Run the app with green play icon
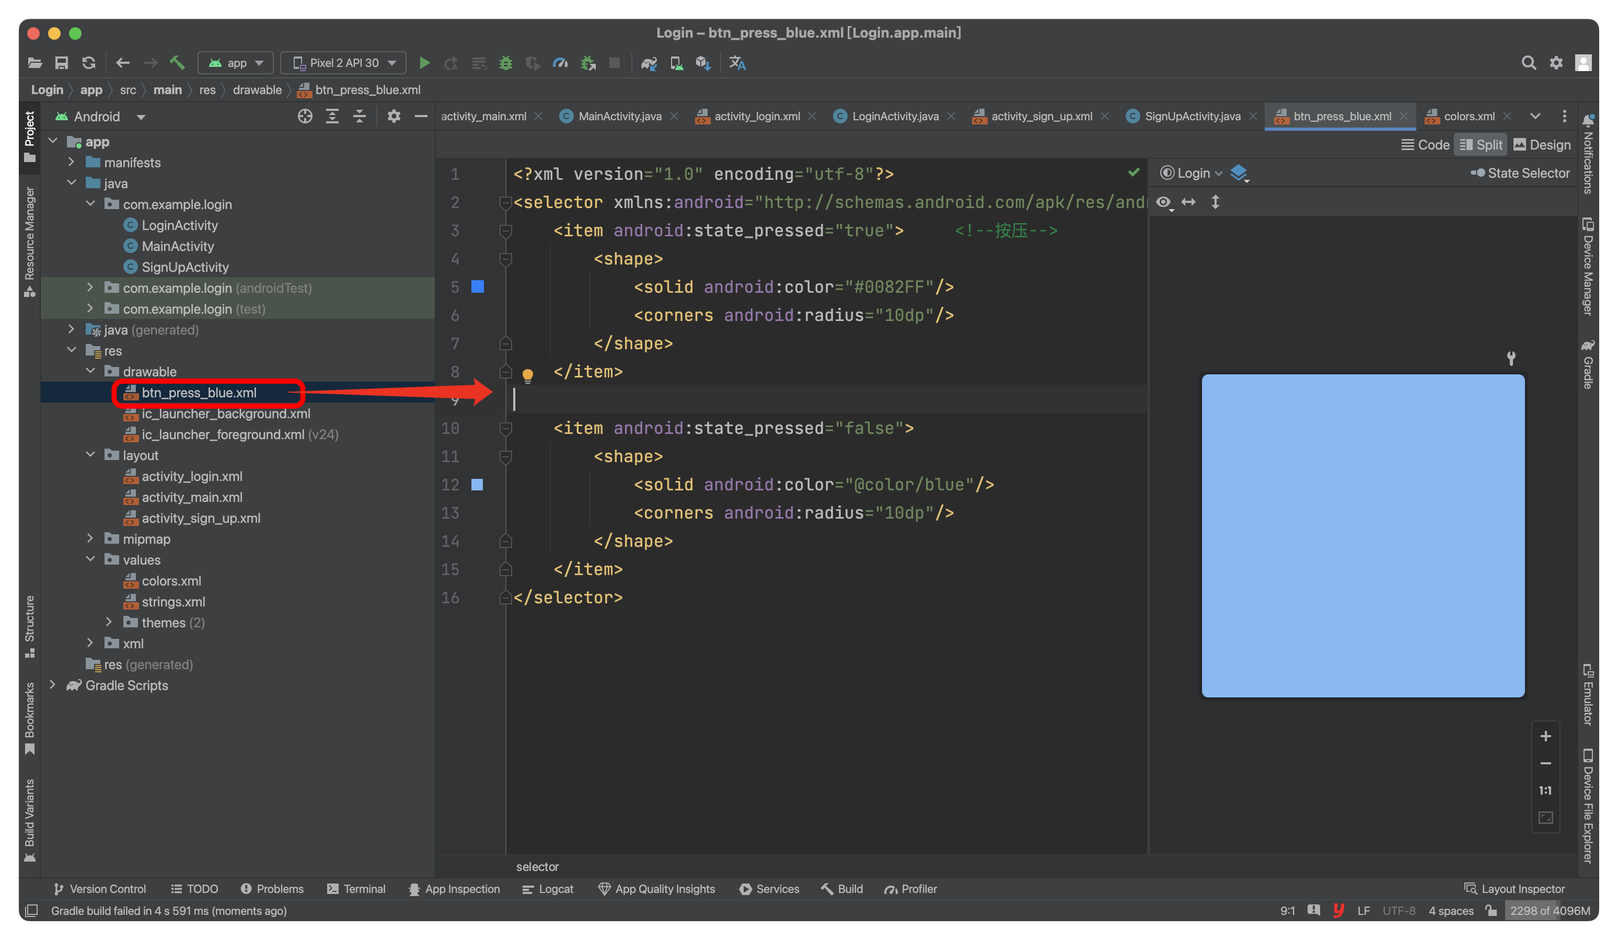Image resolution: width=1618 pixels, height=940 pixels. pos(424,63)
